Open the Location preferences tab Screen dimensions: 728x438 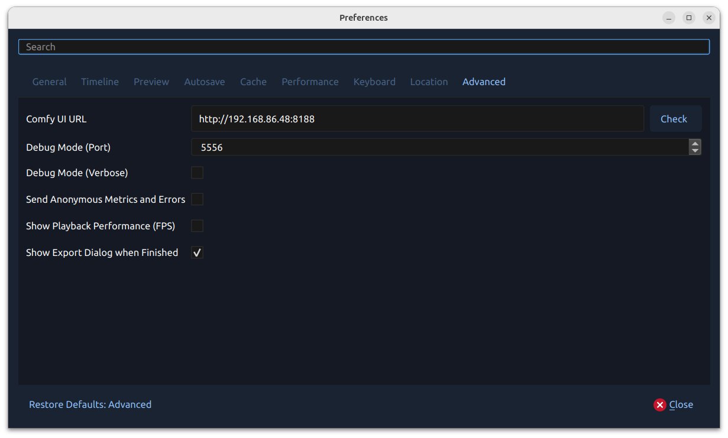click(429, 82)
